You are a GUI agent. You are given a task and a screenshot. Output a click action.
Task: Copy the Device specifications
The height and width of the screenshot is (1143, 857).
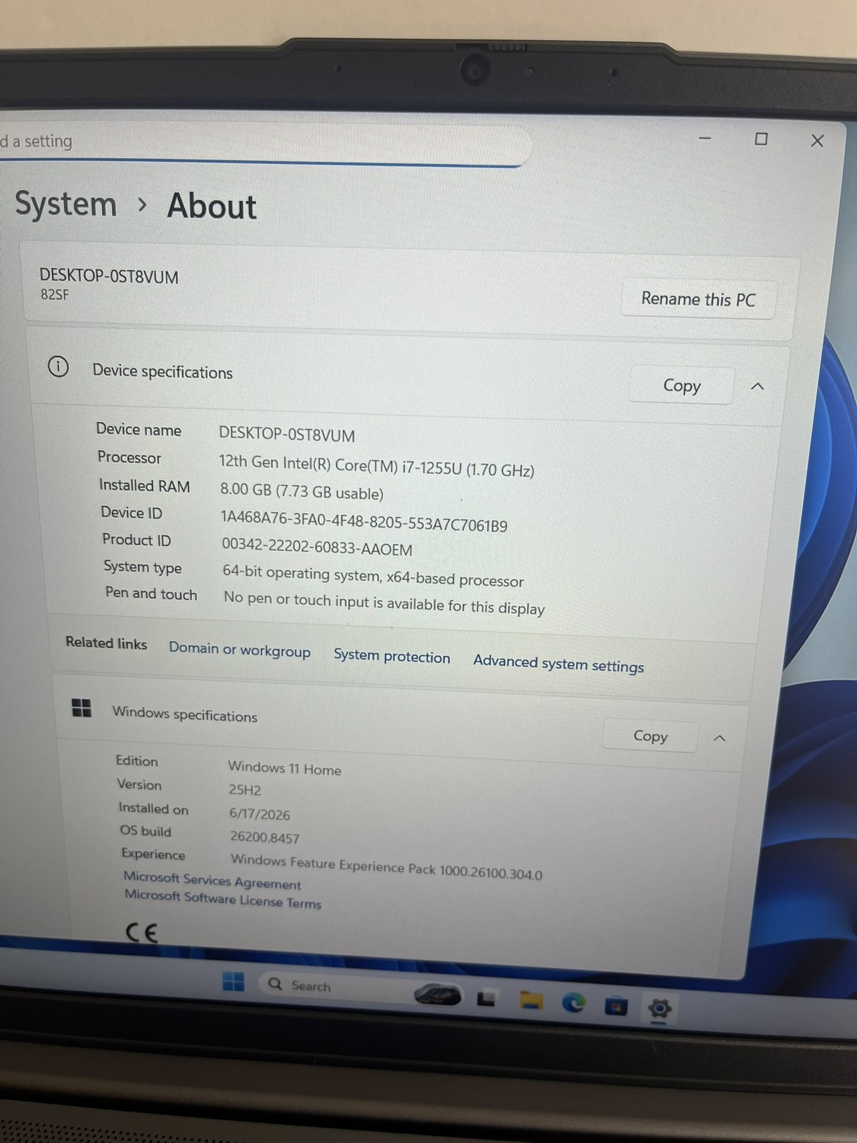point(682,386)
